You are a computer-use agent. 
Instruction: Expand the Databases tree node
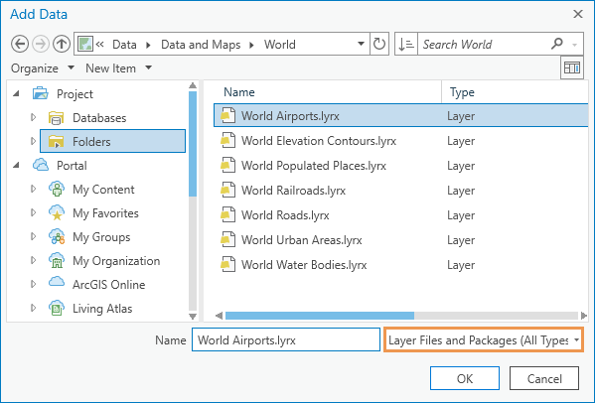(x=34, y=117)
